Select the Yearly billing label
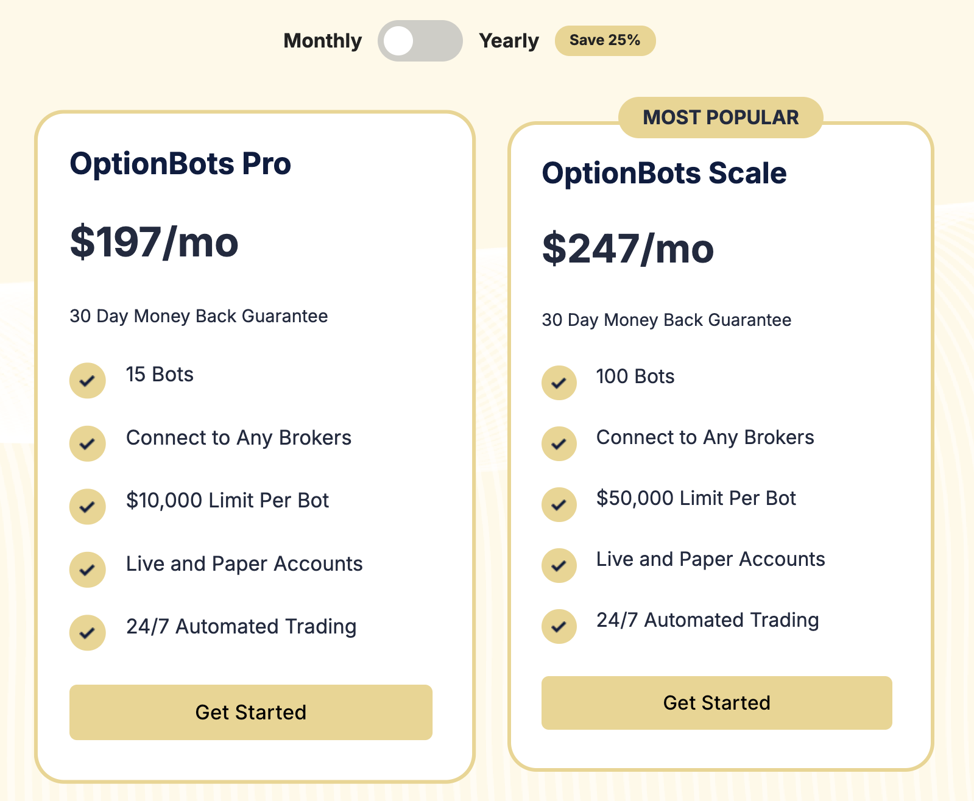The height and width of the screenshot is (801, 974). coord(509,41)
